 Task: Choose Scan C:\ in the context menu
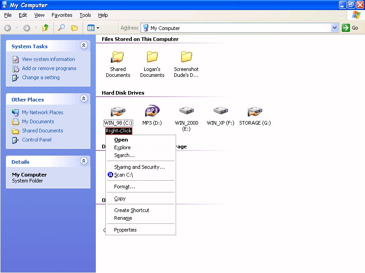141,175
